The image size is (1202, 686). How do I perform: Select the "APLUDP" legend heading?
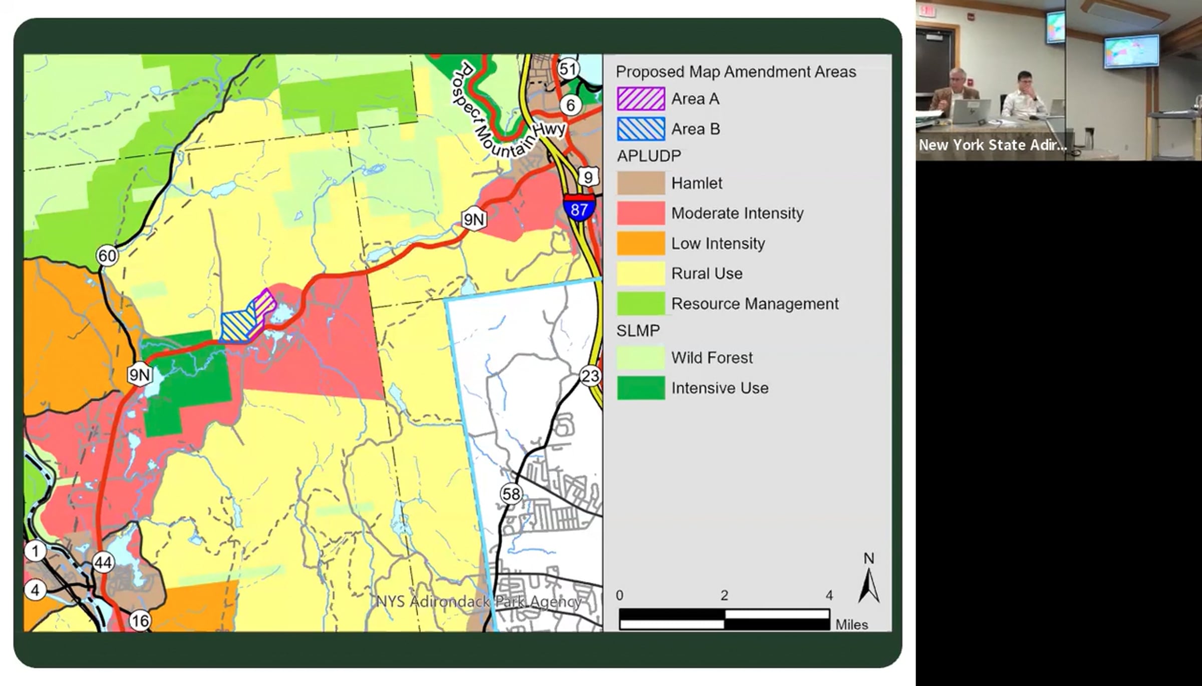[x=649, y=156]
